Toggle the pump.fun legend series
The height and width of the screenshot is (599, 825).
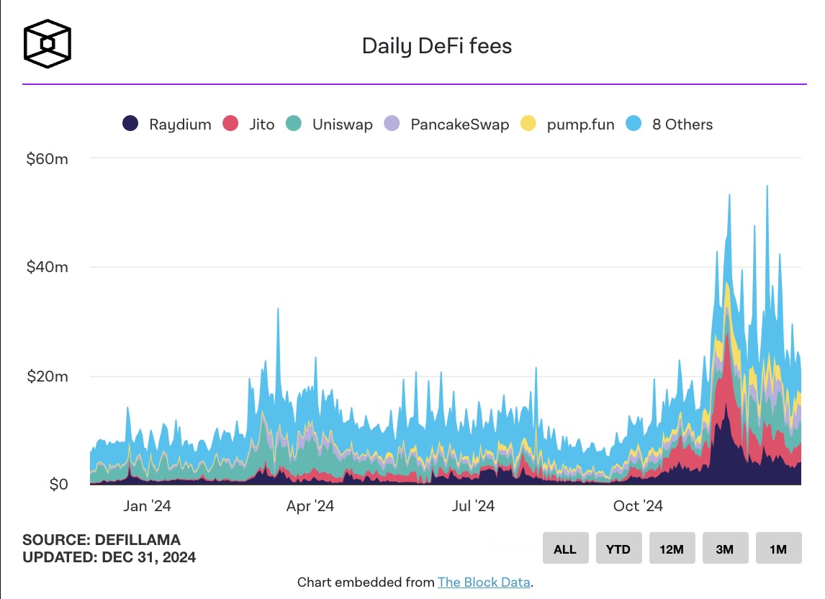(x=567, y=125)
